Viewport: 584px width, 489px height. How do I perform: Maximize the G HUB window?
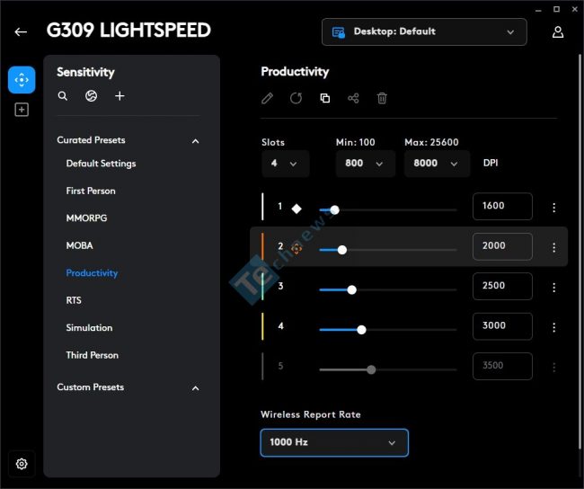(556, 9)
